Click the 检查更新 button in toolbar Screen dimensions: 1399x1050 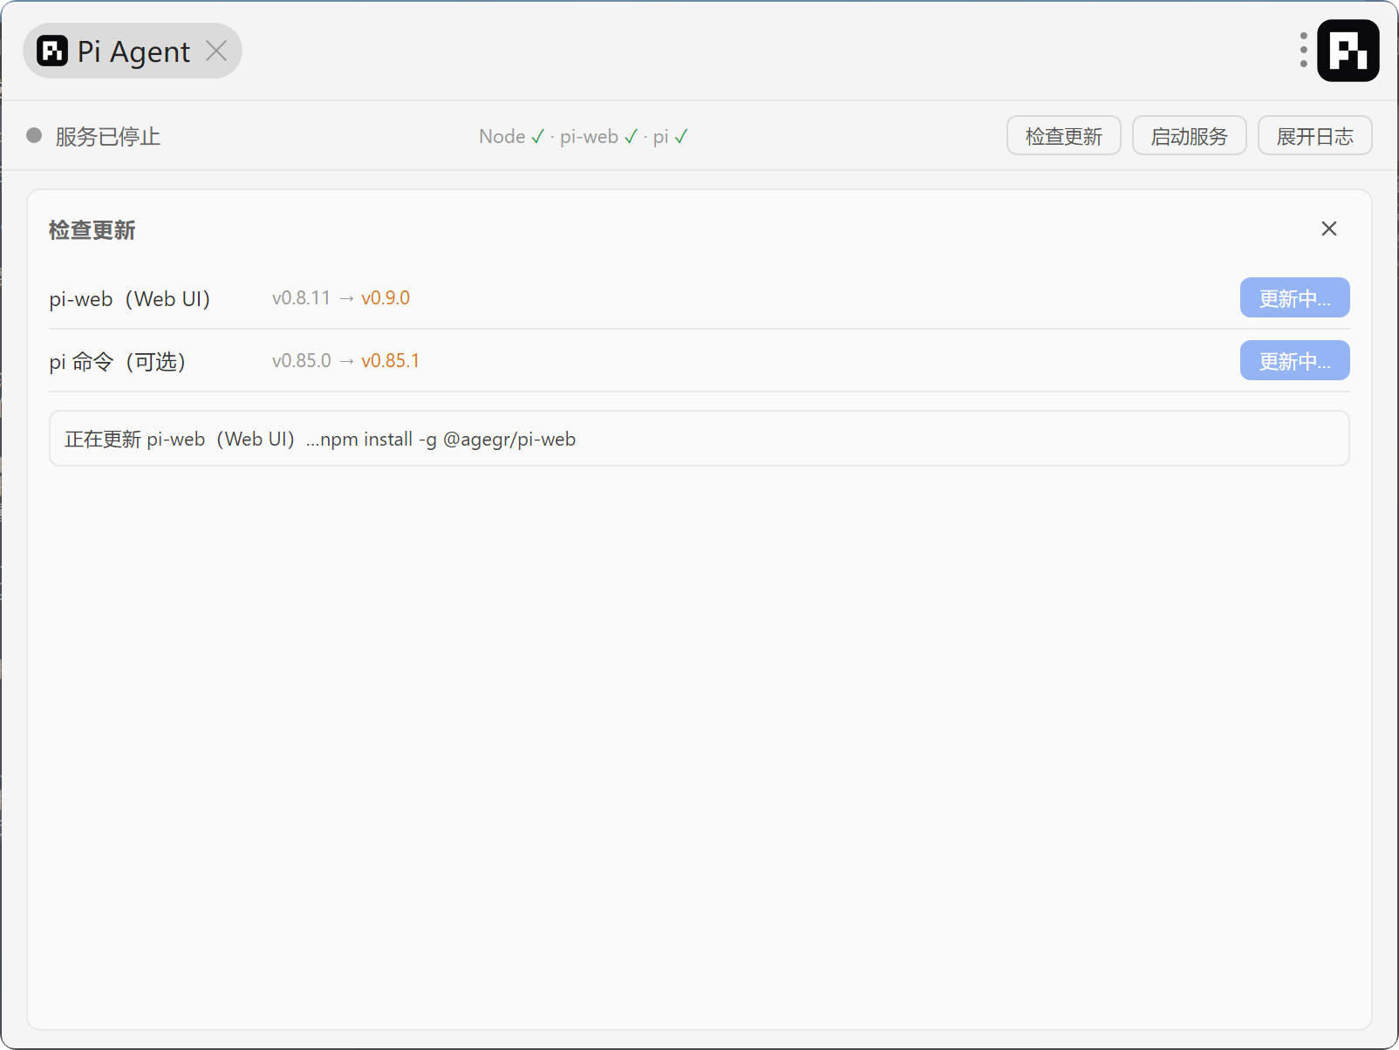[1063, 136]
